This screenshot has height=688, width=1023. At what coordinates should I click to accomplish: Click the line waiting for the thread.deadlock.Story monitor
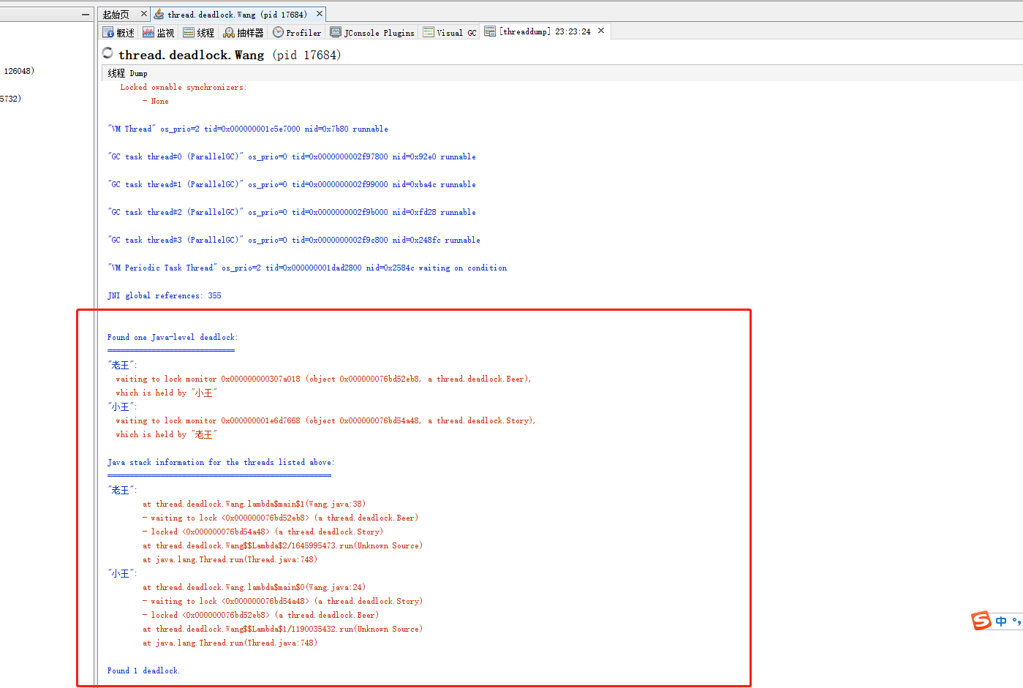[325, 420]
